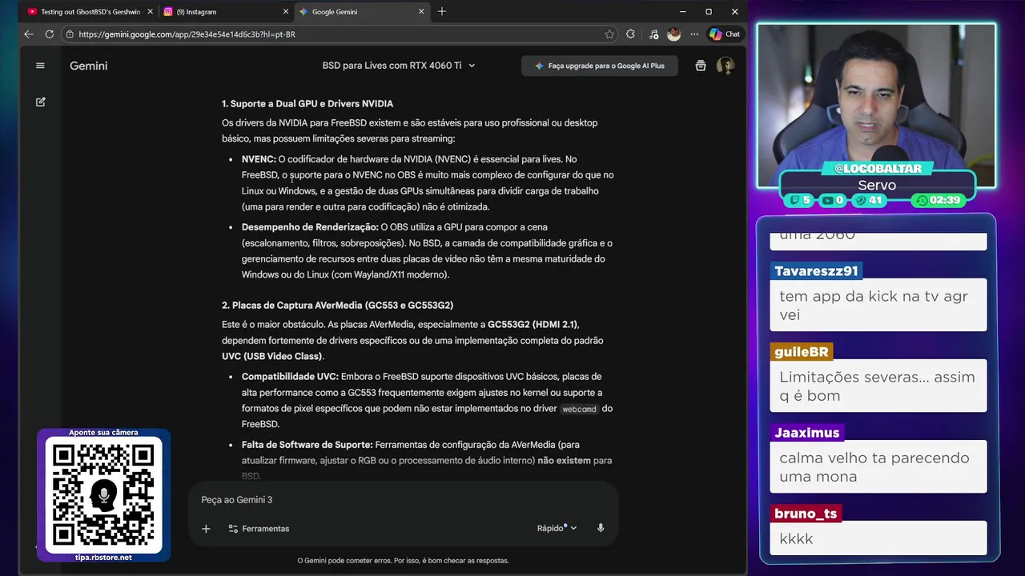This screenshot has height=576, width=1025.
Task: Switch to the Testing out GhostBSD tab
Action: click(x=90, y=12)
